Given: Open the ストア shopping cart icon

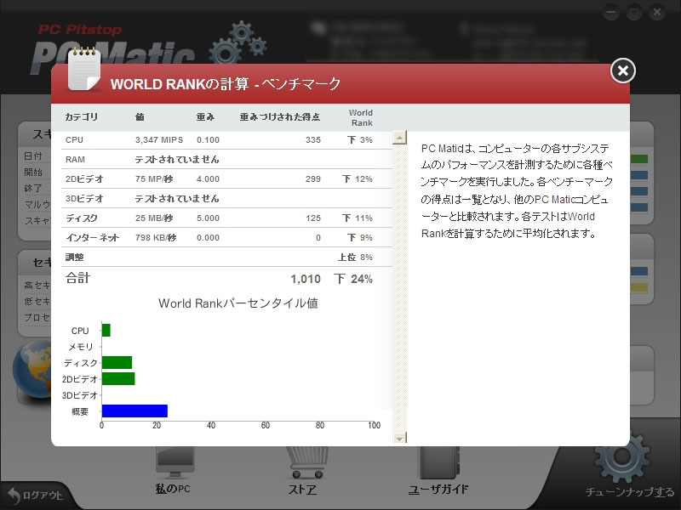Looking at the screenshot, I should click(306, 463).
